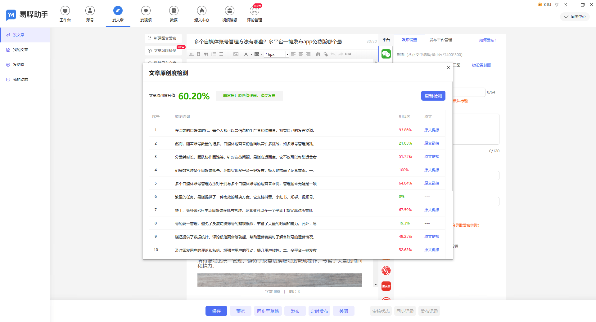This screenshot has height=322, width=596.
Task: Click the redo arrow icon
Action: tap(341, 54)
